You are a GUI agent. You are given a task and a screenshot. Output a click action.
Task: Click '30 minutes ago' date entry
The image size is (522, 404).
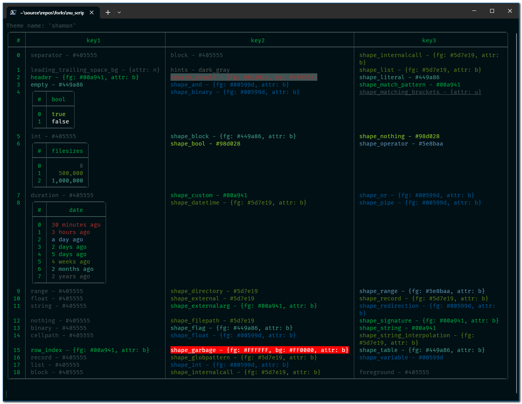click(76, 225)
